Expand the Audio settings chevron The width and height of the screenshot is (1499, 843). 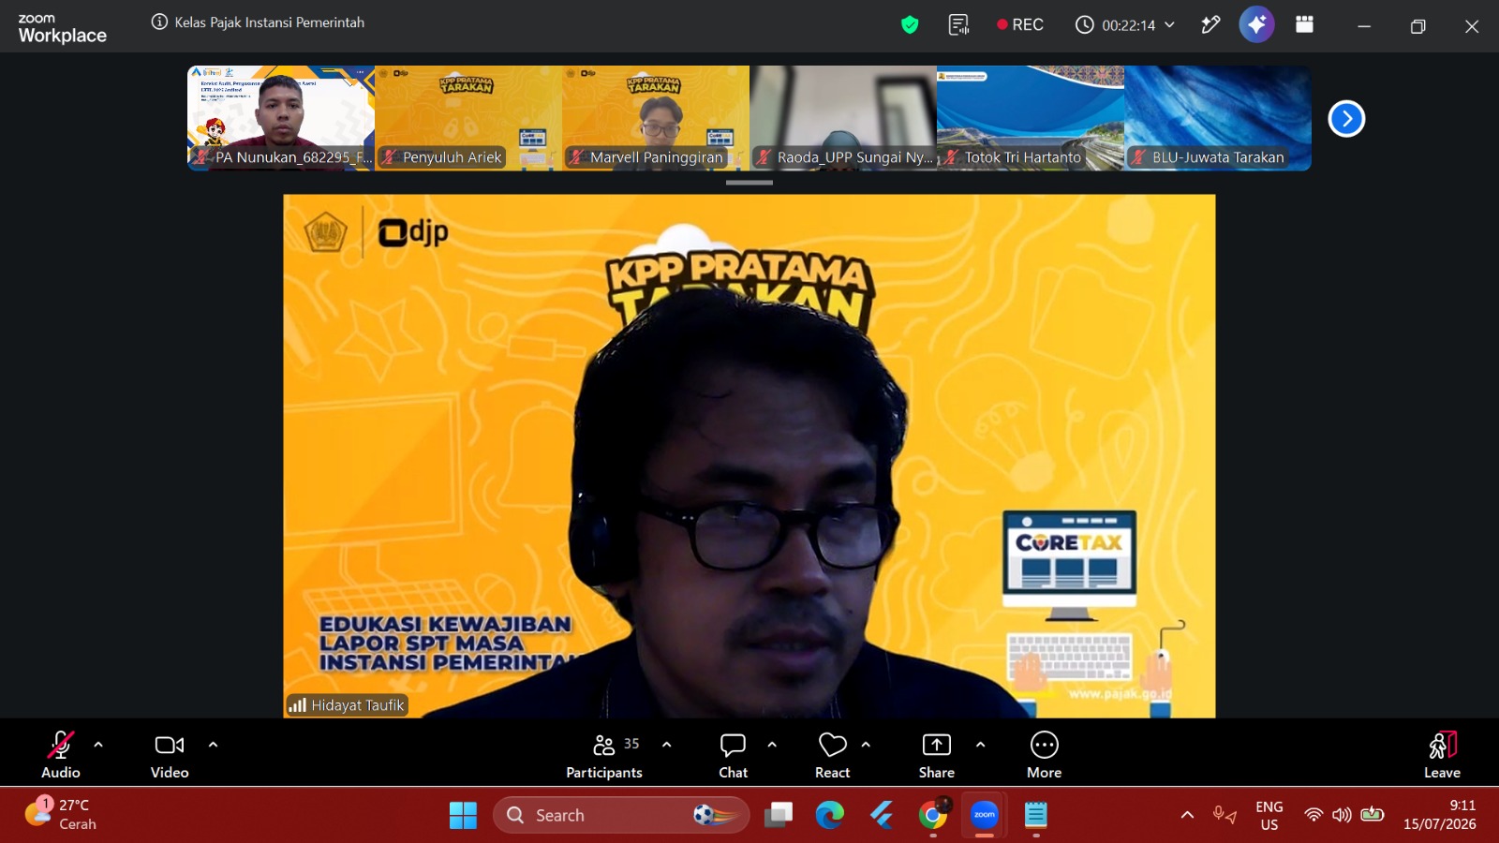click(98, 746)
